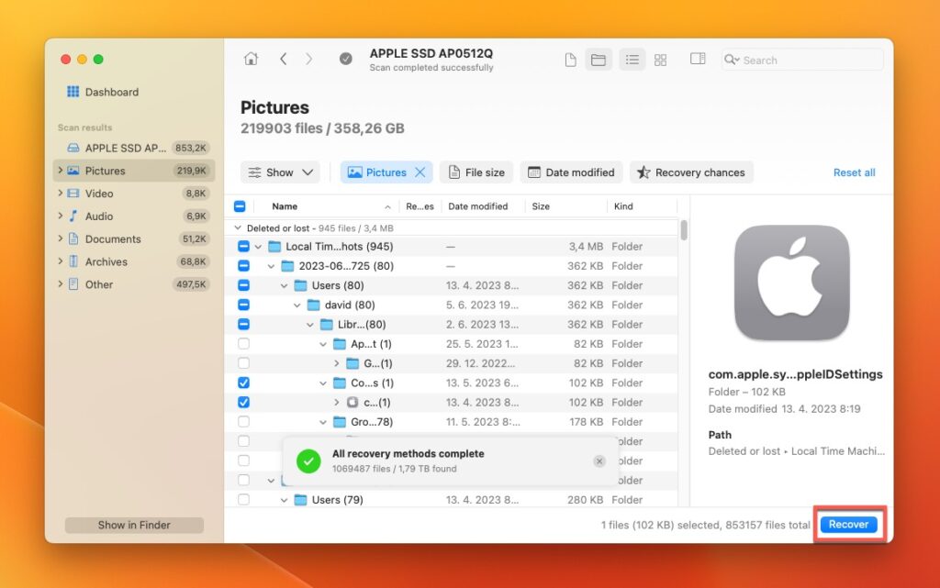Open the Date modified filter
Image resolution: width=940 pixels, height=588 pixels.
(571, 172)
